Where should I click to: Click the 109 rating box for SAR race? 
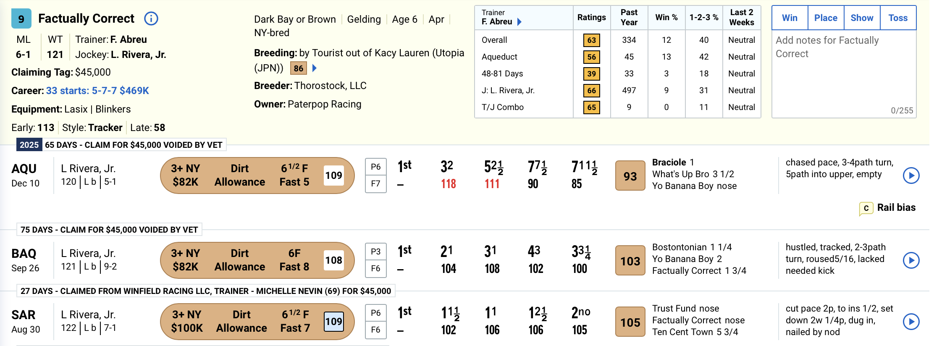334,322
